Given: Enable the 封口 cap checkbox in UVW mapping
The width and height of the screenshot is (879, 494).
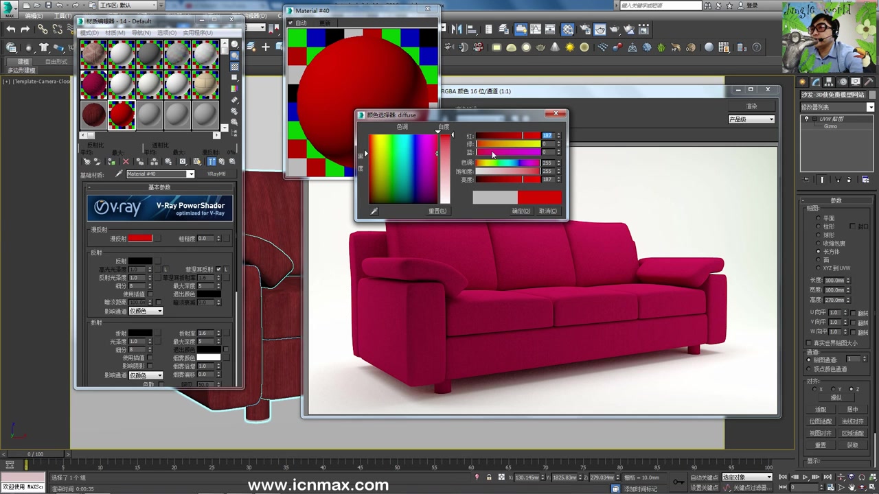Looking at the screenshot, I should [x=852, y=226].
